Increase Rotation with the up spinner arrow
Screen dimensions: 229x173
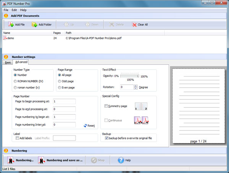pos(135,86)
